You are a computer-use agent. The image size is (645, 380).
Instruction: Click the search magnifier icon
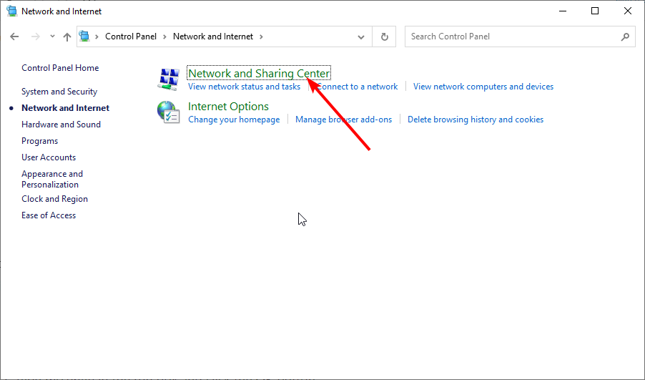625,36
